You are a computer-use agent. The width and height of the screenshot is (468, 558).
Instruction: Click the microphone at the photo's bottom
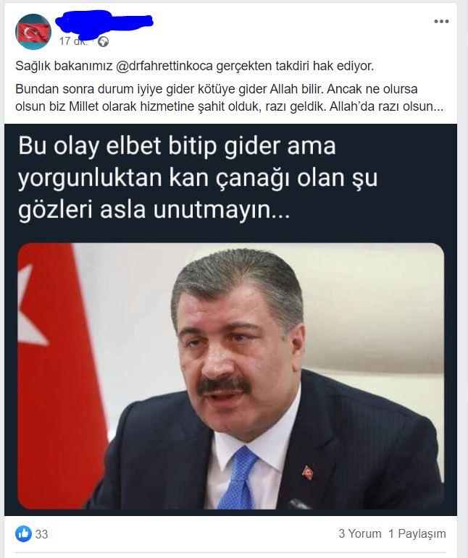click(298, 504)
